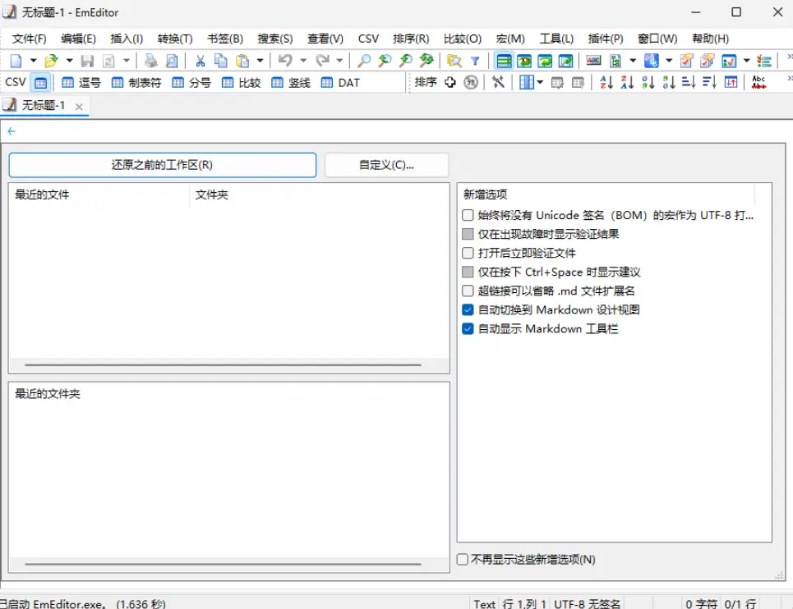Click the ABC marker icon
The image size is (793, 609).
594,61
